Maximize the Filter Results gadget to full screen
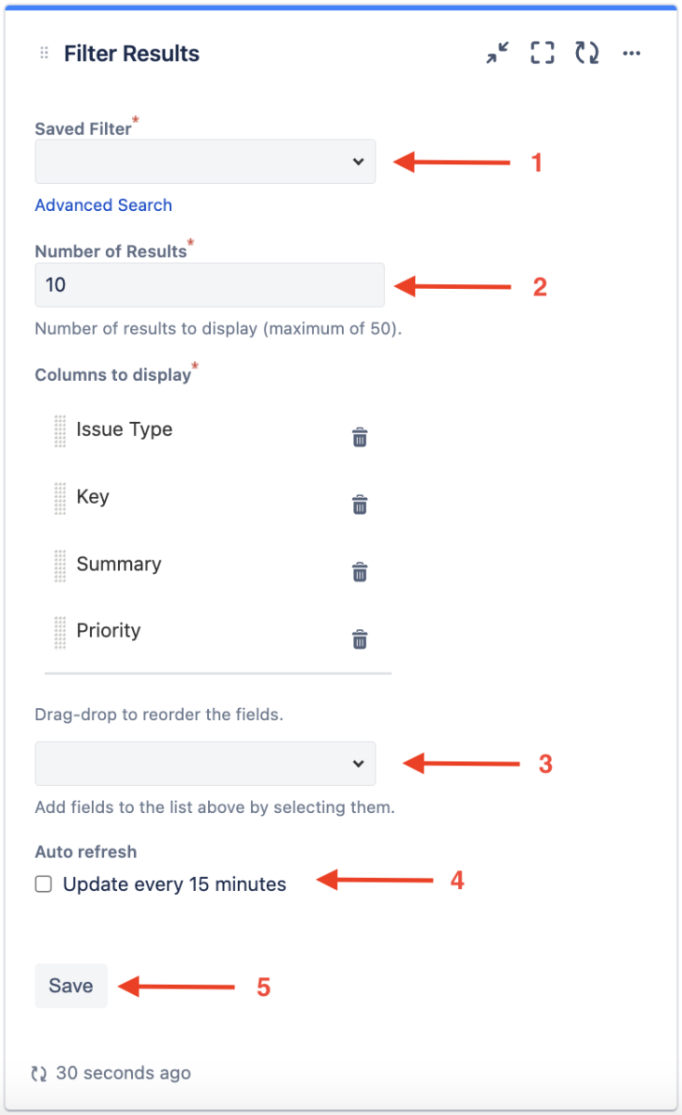This screenshot has width=682, height=1115. click(x=543, y=54)
